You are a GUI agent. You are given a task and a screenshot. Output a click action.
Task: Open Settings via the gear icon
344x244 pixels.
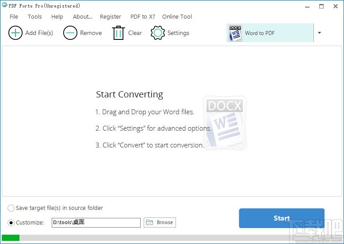[158, 33]
